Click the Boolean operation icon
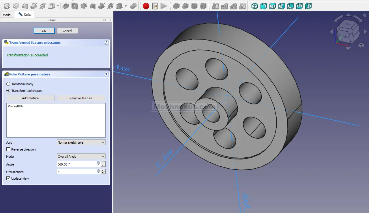Screen dimensions: 369x213 click(x=133, y=6)
